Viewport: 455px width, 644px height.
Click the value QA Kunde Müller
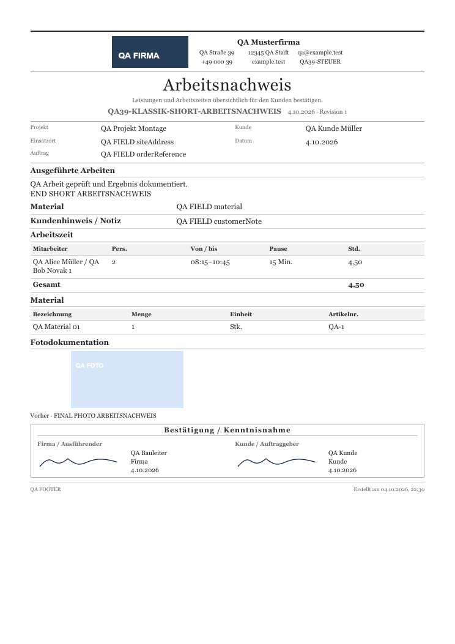[x=333, y=128]
